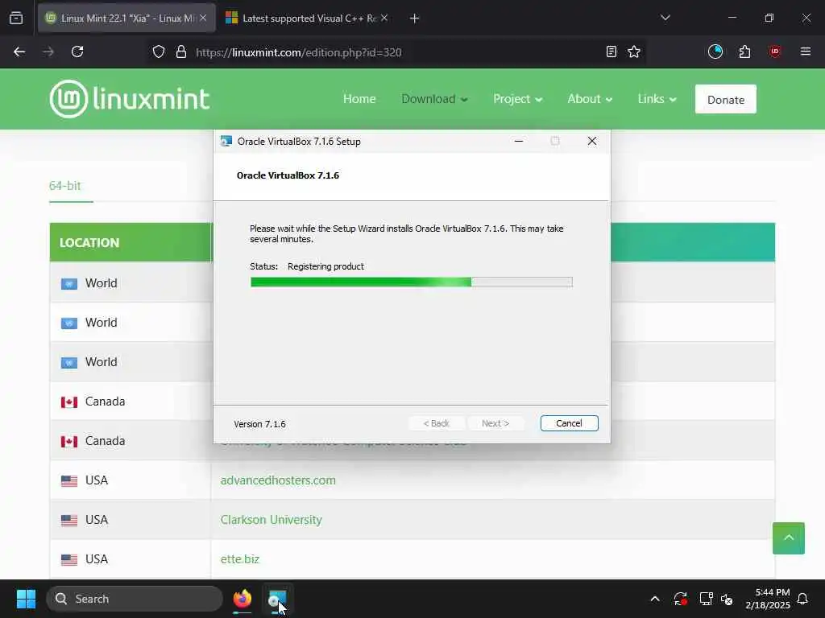
Task: Open the tracking protection shield icon
Action: pos(159,51)
